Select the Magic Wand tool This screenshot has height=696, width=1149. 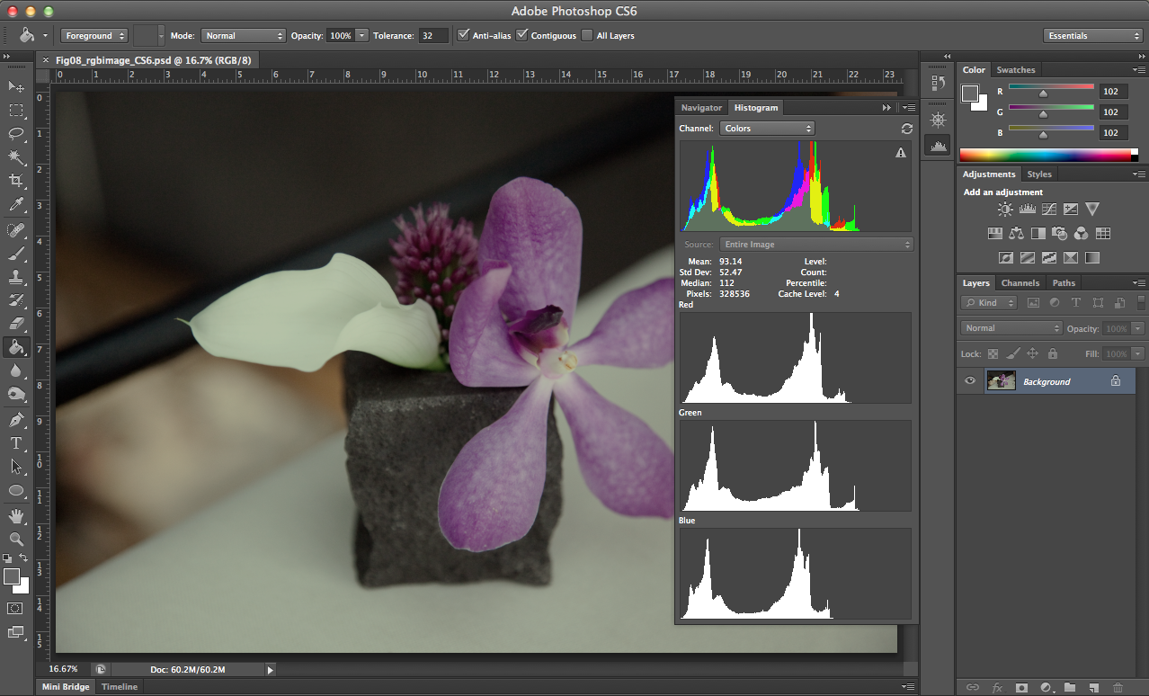coord(16,157)
